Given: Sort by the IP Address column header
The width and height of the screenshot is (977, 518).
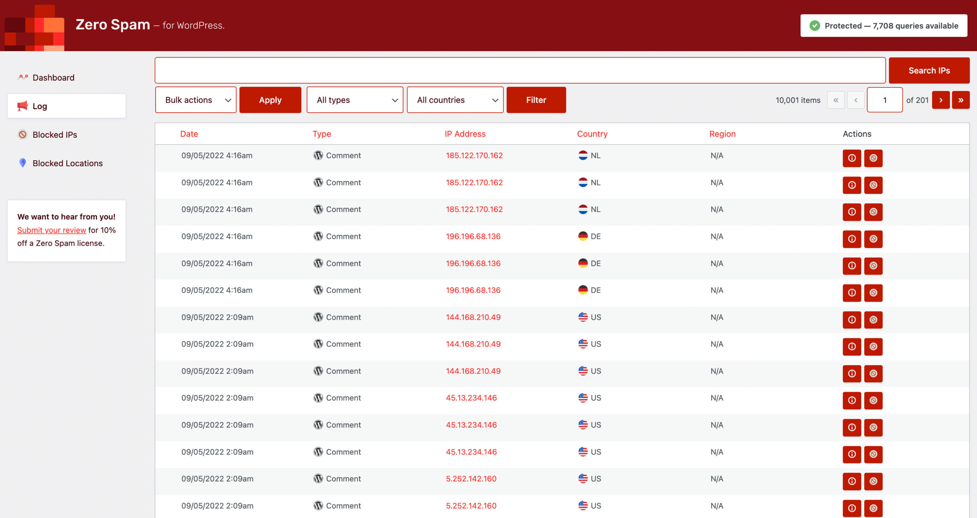Looking at the screenshot, I should tap(465, 134).
